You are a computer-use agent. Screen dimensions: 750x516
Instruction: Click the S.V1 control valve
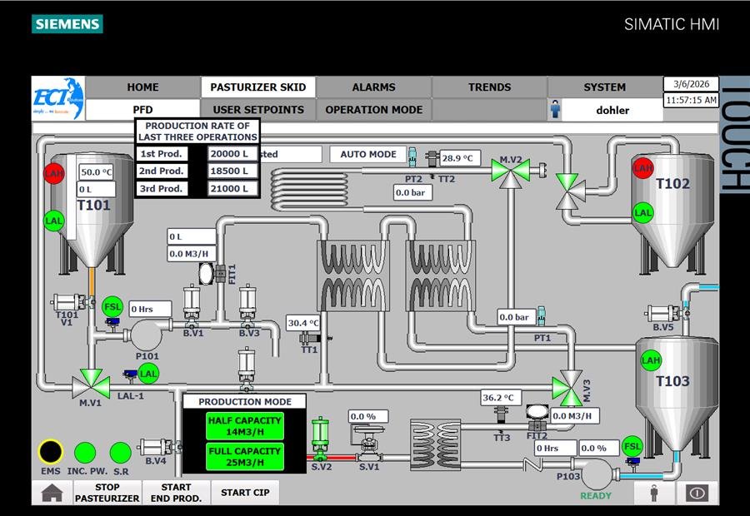coord(367,443)
